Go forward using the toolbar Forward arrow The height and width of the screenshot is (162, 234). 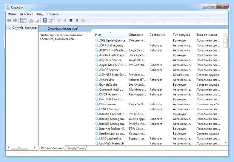[15, 20]
